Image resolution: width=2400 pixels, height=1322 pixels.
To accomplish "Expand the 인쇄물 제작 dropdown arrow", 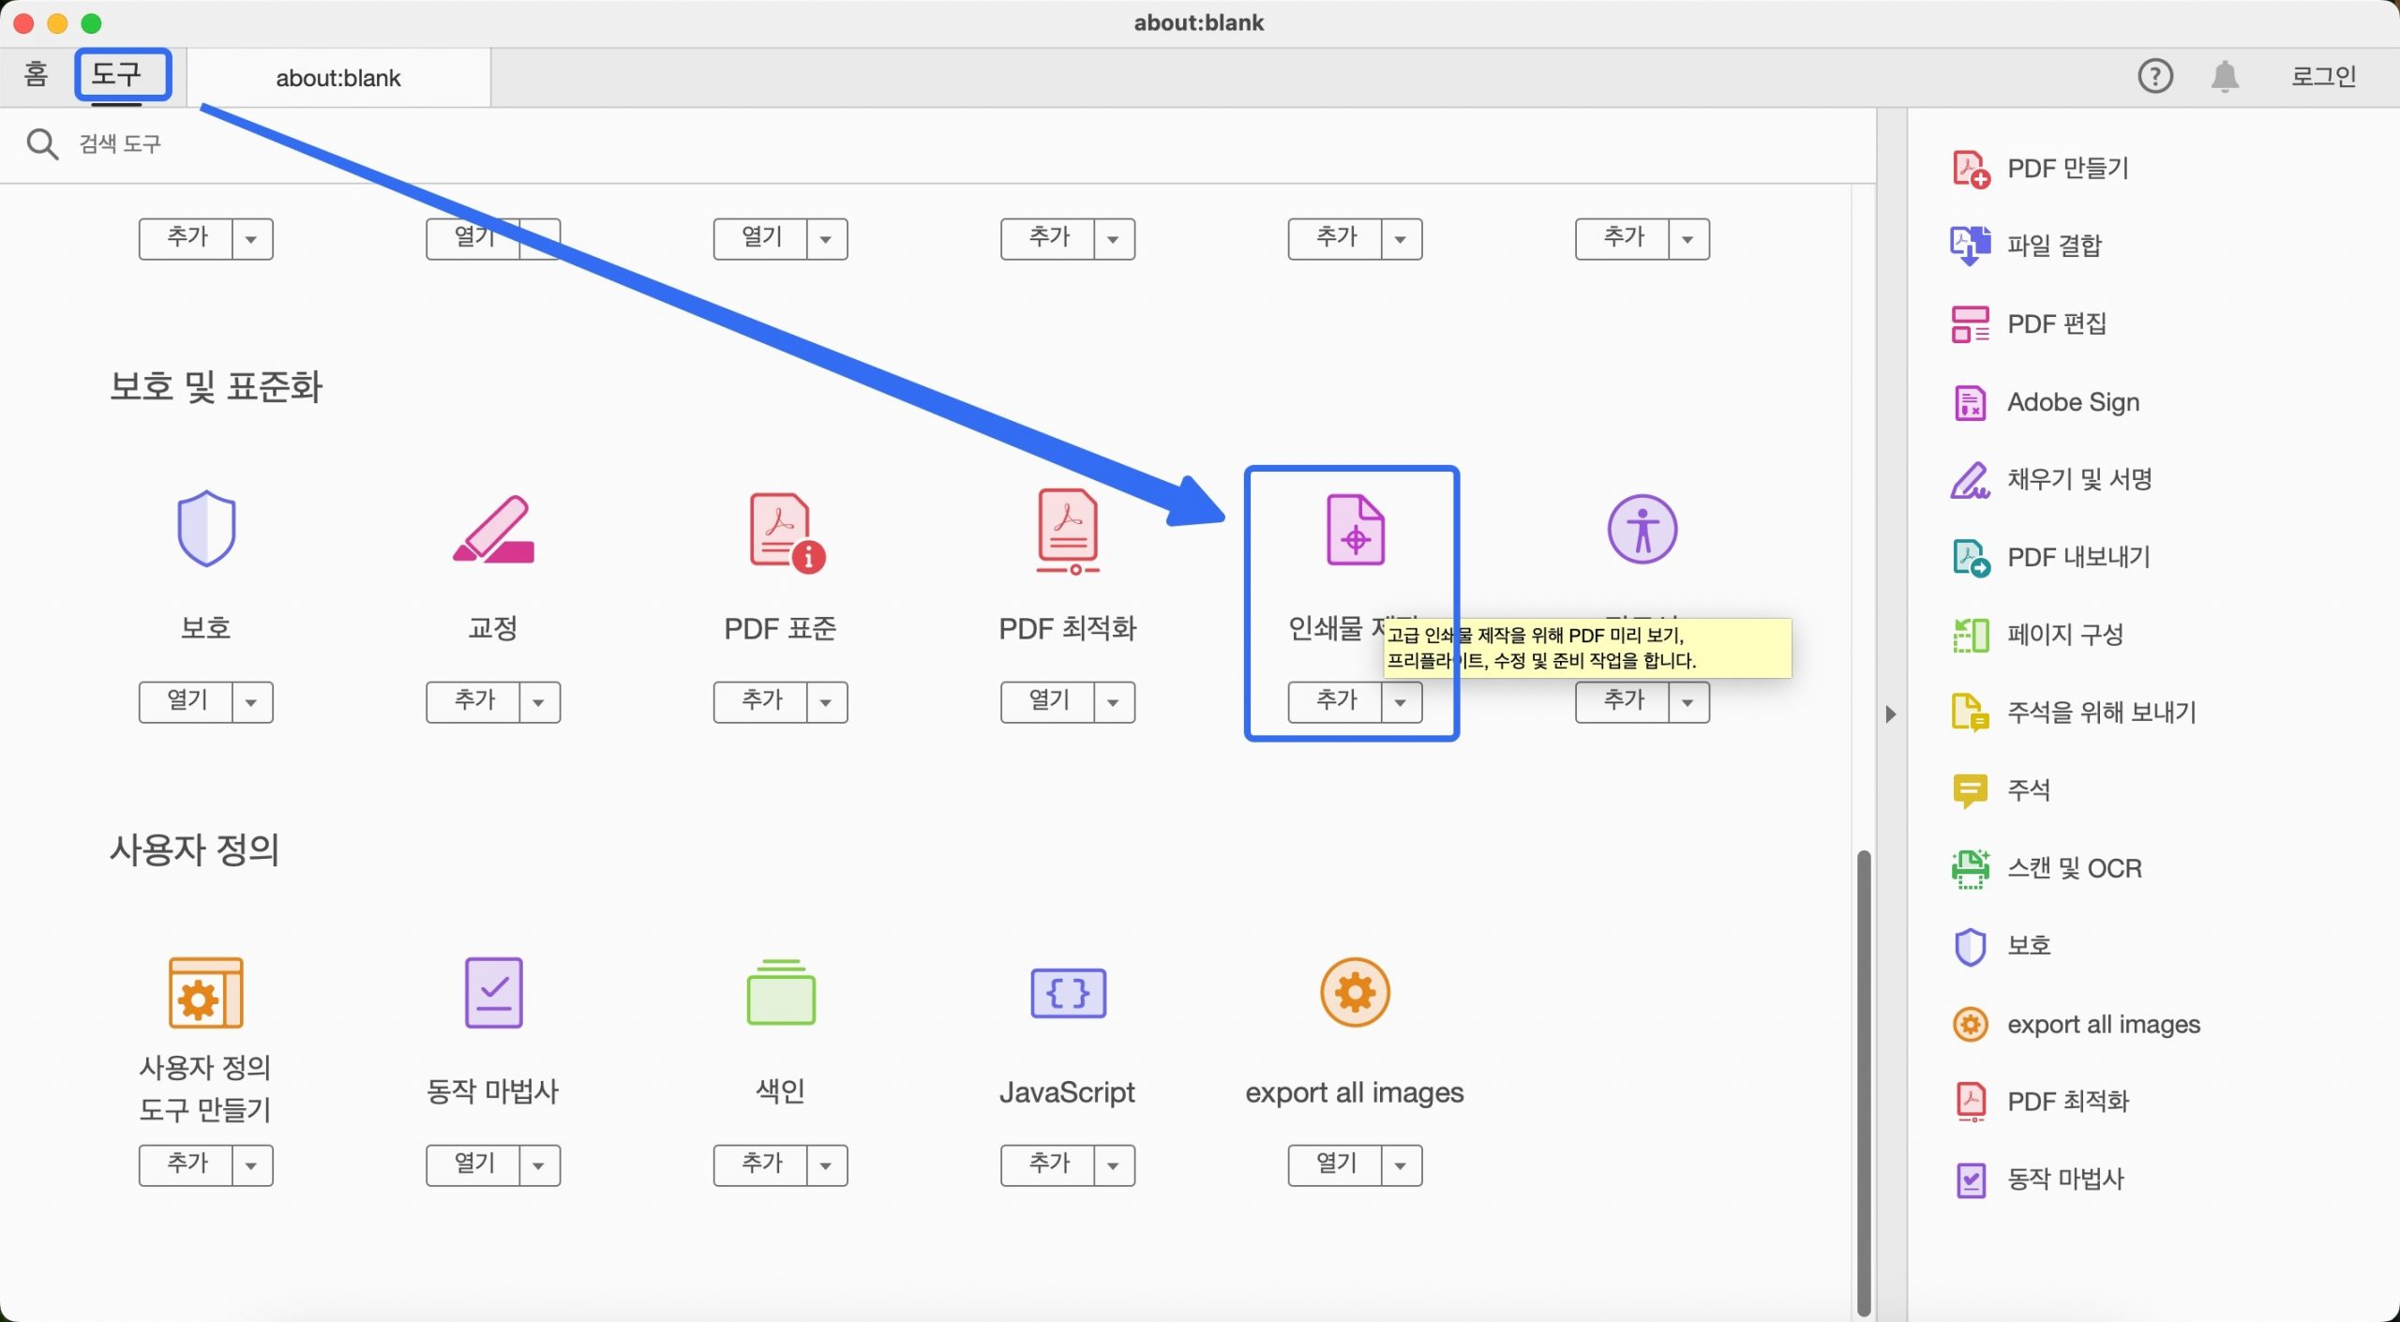I will tap(1402, 702).
